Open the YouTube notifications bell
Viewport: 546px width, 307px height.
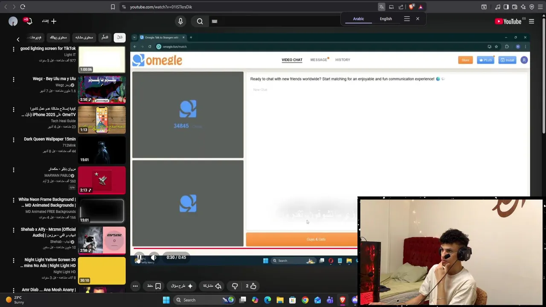tap(29, 21)
